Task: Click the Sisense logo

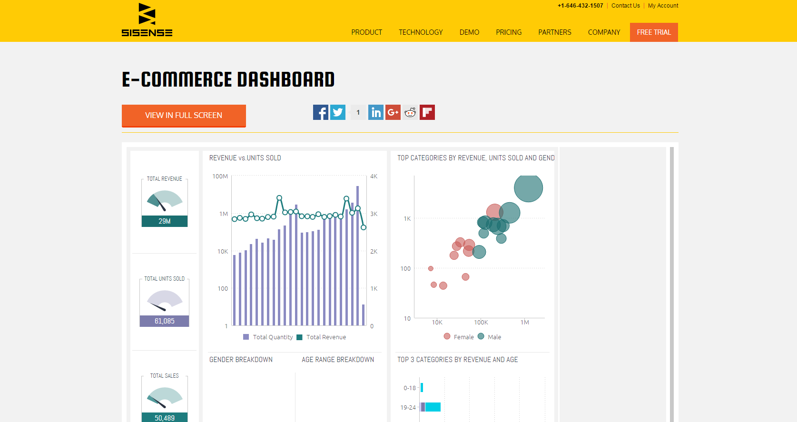Action: pyautogui.click(x=147, y=20)
